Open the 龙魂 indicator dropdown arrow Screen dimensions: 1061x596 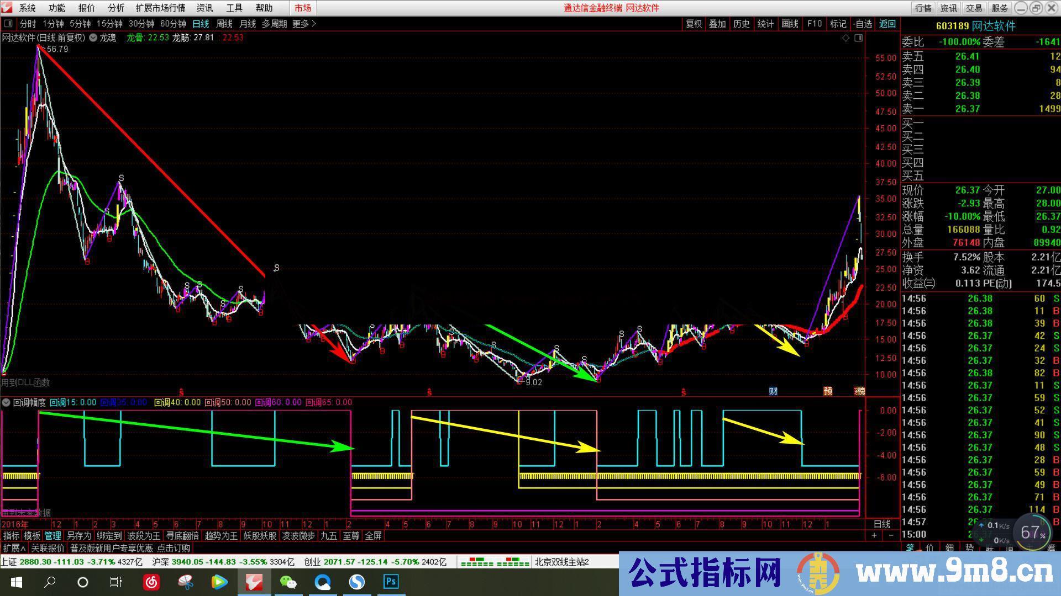[x=93, y=38]
